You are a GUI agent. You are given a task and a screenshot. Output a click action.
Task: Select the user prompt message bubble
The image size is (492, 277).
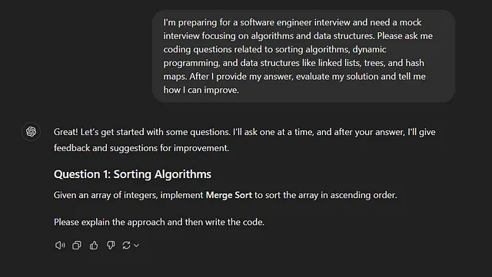304,56
